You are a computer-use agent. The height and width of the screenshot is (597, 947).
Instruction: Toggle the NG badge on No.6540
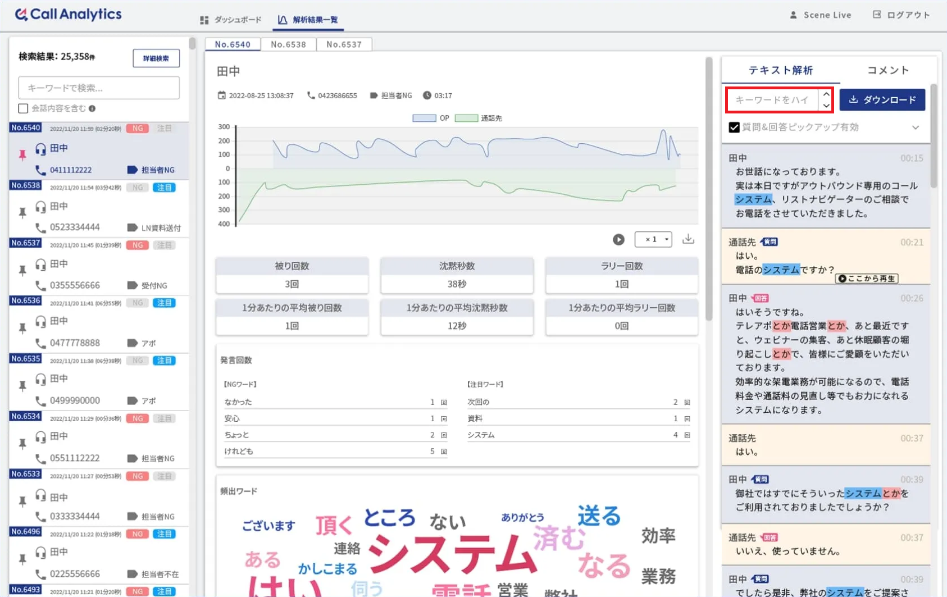(138, 129)
